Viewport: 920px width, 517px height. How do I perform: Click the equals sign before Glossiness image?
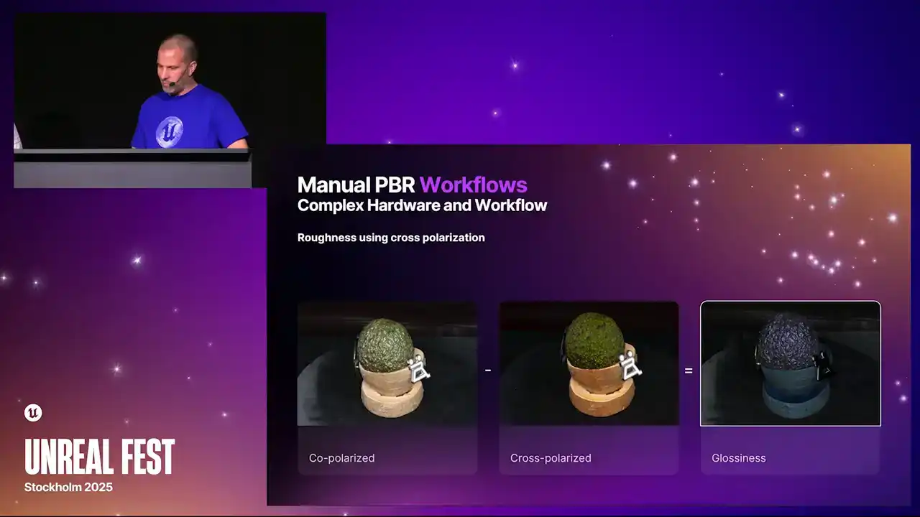688,371
